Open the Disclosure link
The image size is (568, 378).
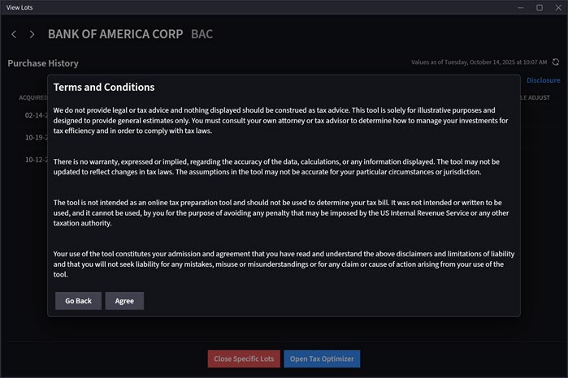[543, 80]
